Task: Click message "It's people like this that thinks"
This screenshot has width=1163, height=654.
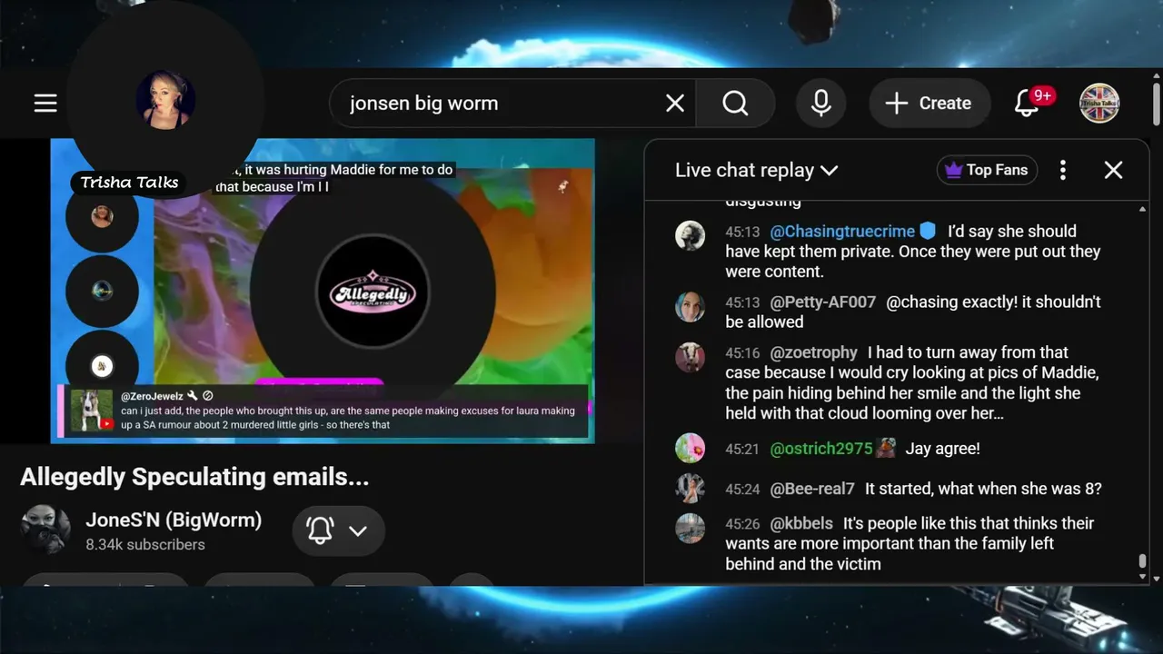Action: click(910, 543)
